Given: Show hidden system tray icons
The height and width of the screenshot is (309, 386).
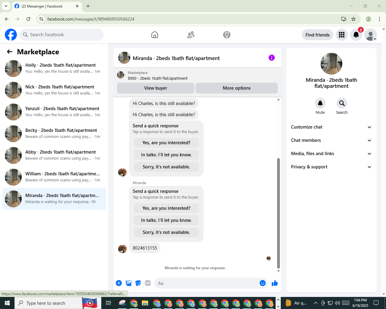Looking at the screenshot, I should [315, 303].
